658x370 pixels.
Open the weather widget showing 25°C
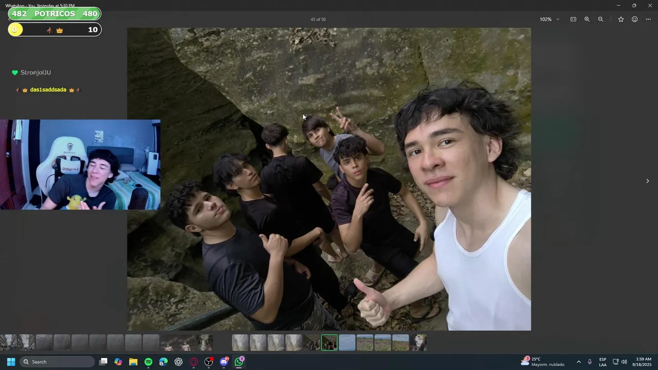pyautogui.click(x=543, y=362)
